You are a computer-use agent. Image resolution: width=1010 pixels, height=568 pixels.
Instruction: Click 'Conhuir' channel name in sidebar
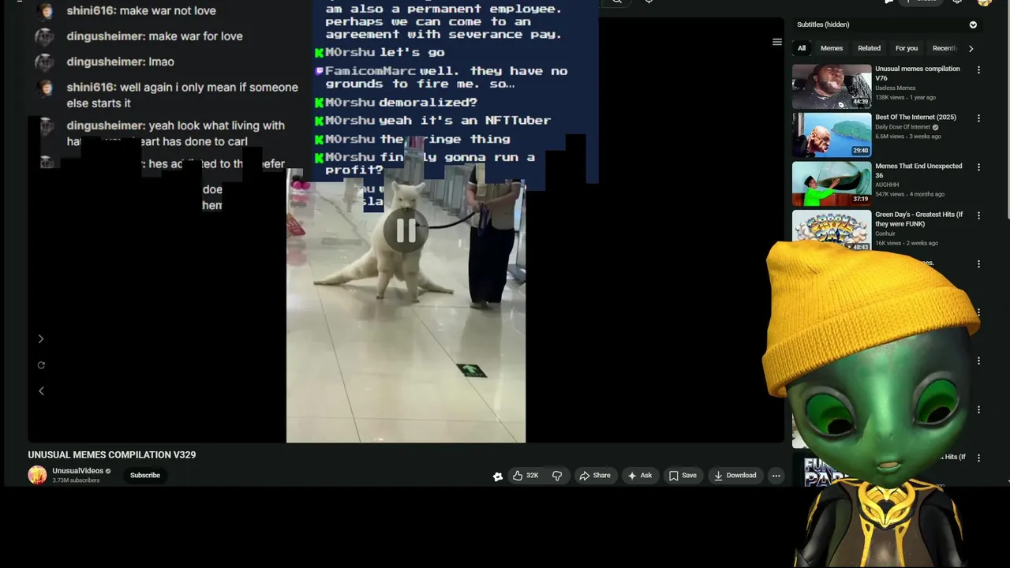pyautogui.click(x=885, y=234)
